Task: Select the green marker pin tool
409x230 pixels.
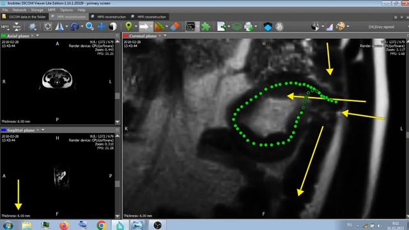Action: (128, 26)
